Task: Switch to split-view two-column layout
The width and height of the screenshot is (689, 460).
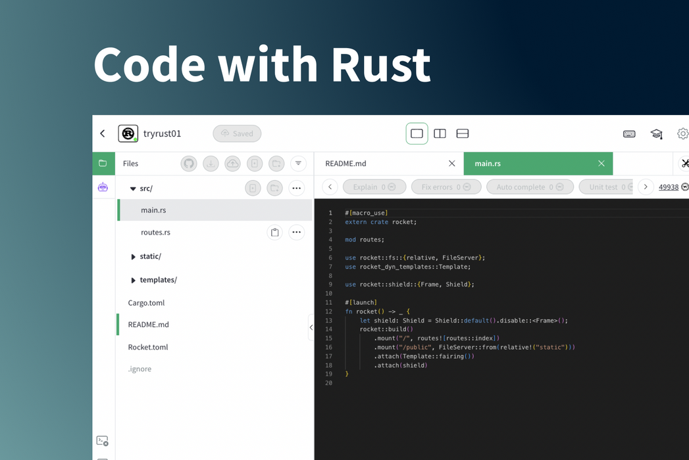Action: tap(440, 133)
